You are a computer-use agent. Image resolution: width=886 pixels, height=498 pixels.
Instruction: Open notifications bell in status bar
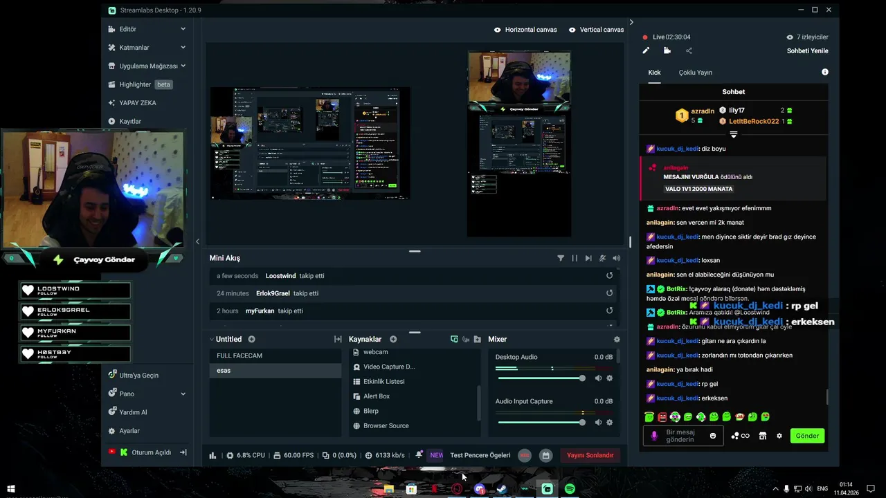[x=419, y=455]
